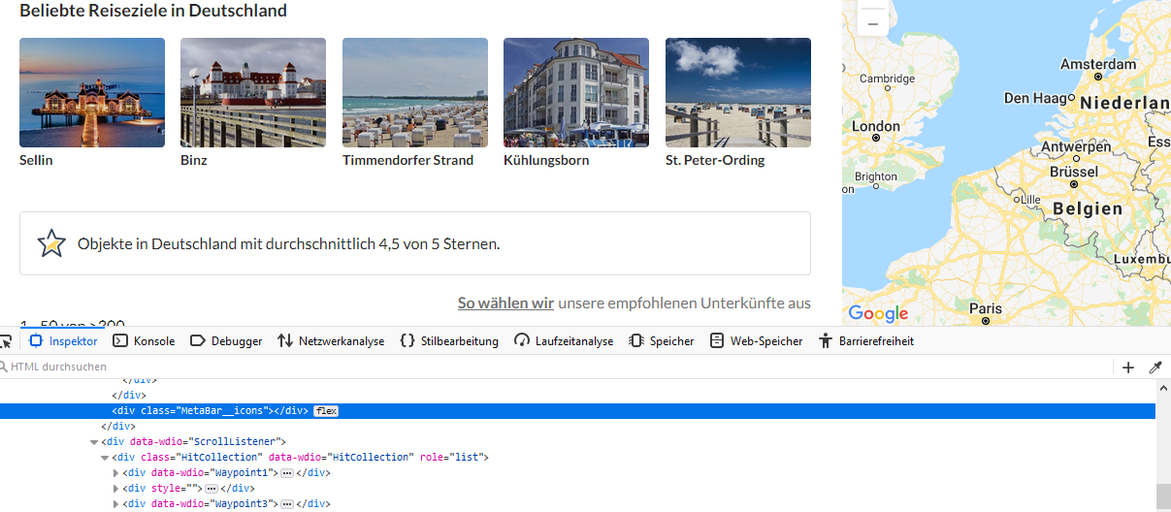1171x512 pixels.
Task: Collapse the ScrollListener div node
Action: 94,442
